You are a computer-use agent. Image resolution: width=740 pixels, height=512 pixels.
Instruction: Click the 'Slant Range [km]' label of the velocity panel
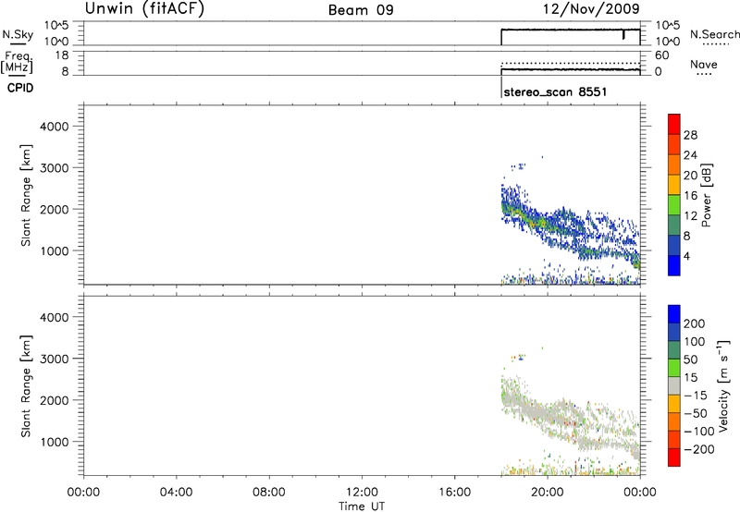(26, 385)
